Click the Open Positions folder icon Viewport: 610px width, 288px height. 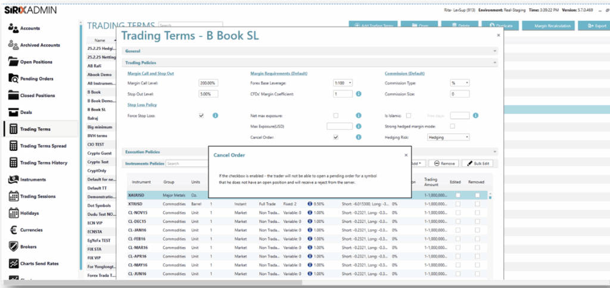[x=13, y=62]
